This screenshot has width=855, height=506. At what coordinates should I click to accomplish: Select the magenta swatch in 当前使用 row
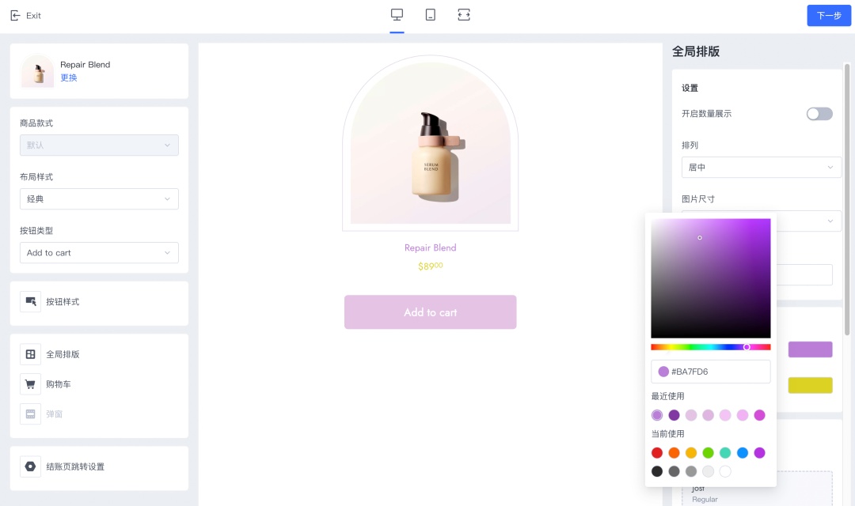coord(759,452)
